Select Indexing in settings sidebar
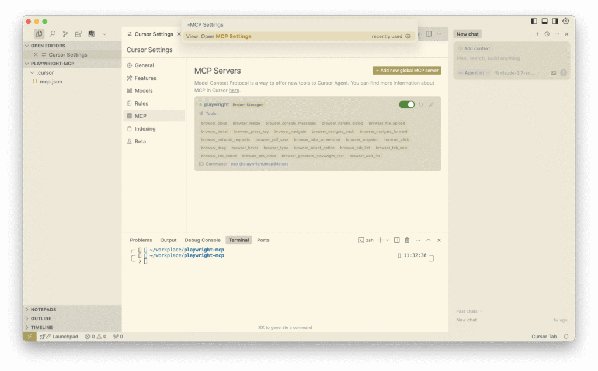The width and height of the screenshot is (598, 371). (x=145, y=129)
